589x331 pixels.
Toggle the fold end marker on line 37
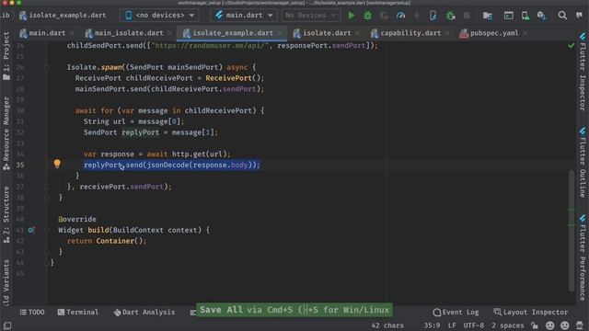47,187
